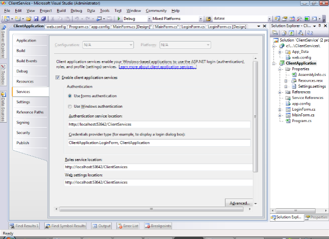The width and height of the screenshot is (329, 239).
Task: Collapse the ClientApplication project node
Action: point(274,64)
